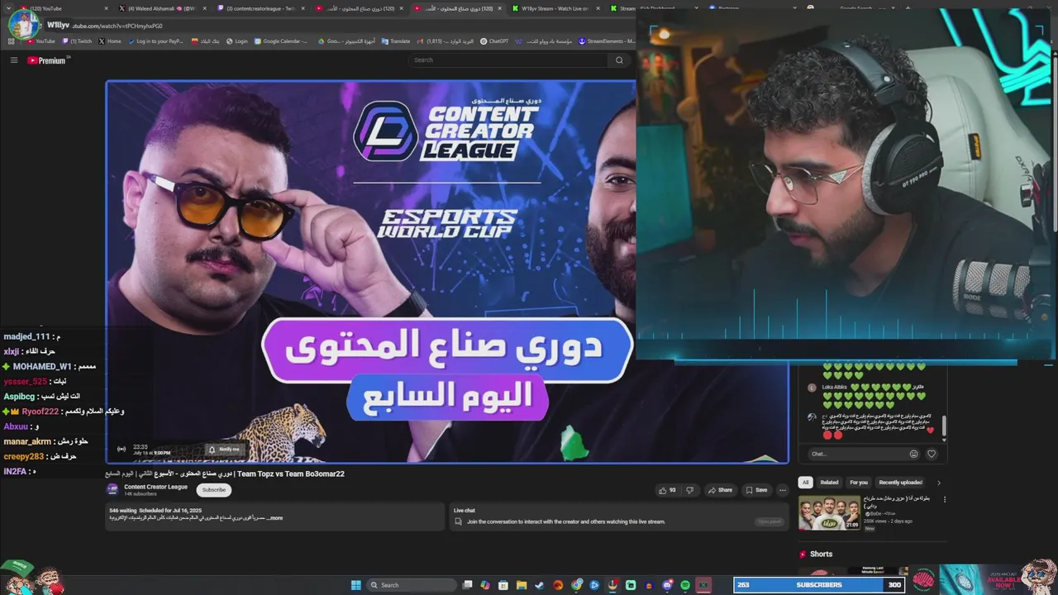Click the browser address bar URL
Viewport: 1058px width, 595px height.
(116, 26)
